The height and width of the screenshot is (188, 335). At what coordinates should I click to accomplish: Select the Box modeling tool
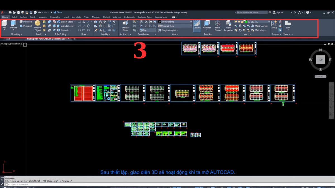tap(4, 25)
